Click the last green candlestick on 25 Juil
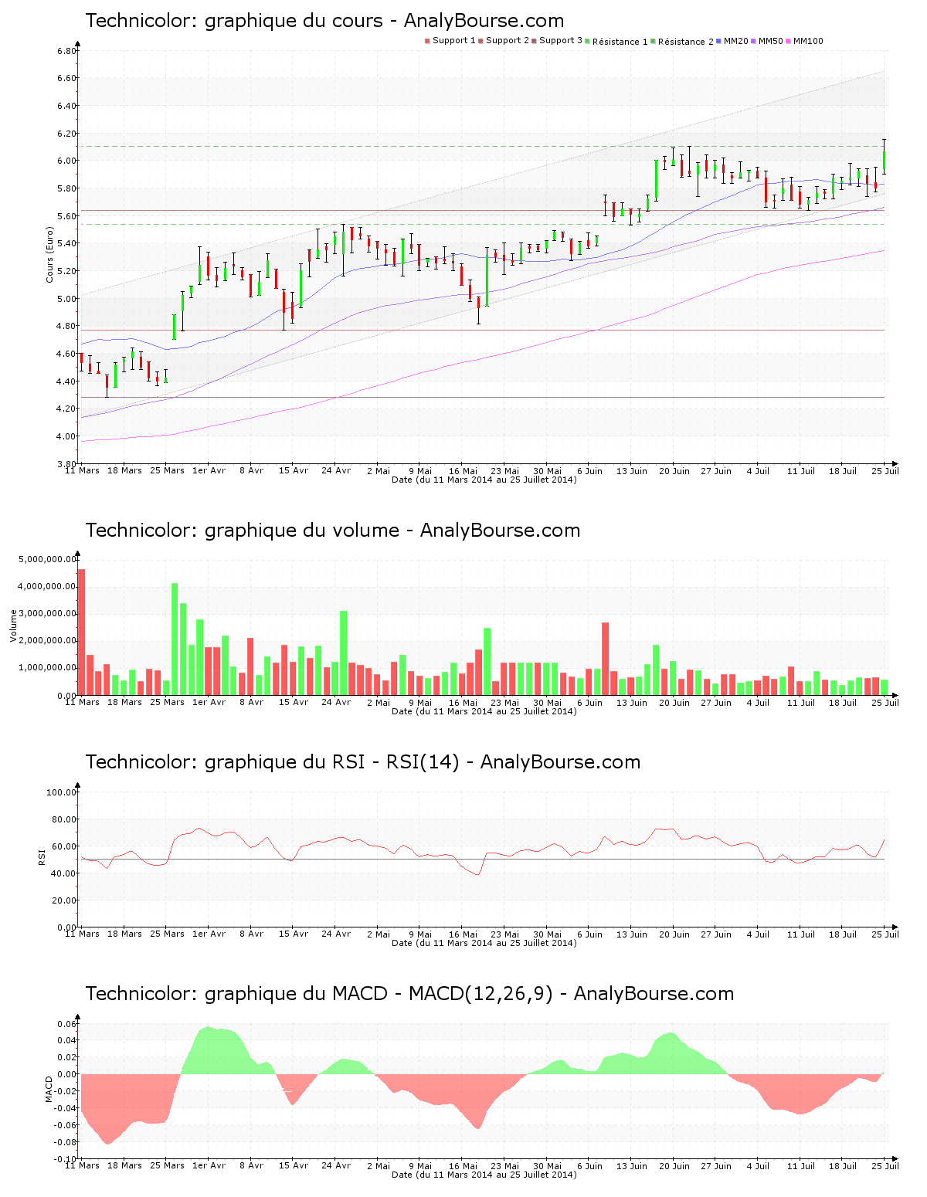The height and width of the screenshot is (1197, 927). tap(884, 161)
